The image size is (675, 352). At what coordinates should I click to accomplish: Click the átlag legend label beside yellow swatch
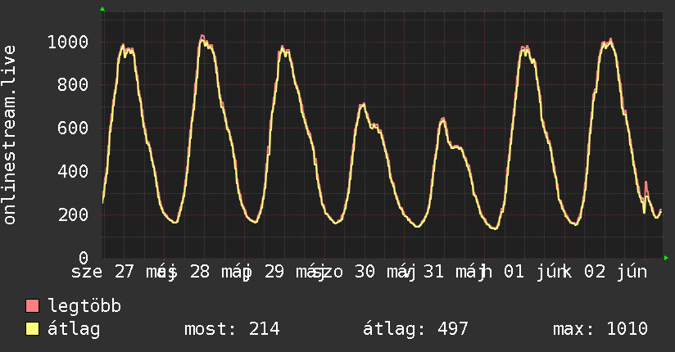point(74,329)
